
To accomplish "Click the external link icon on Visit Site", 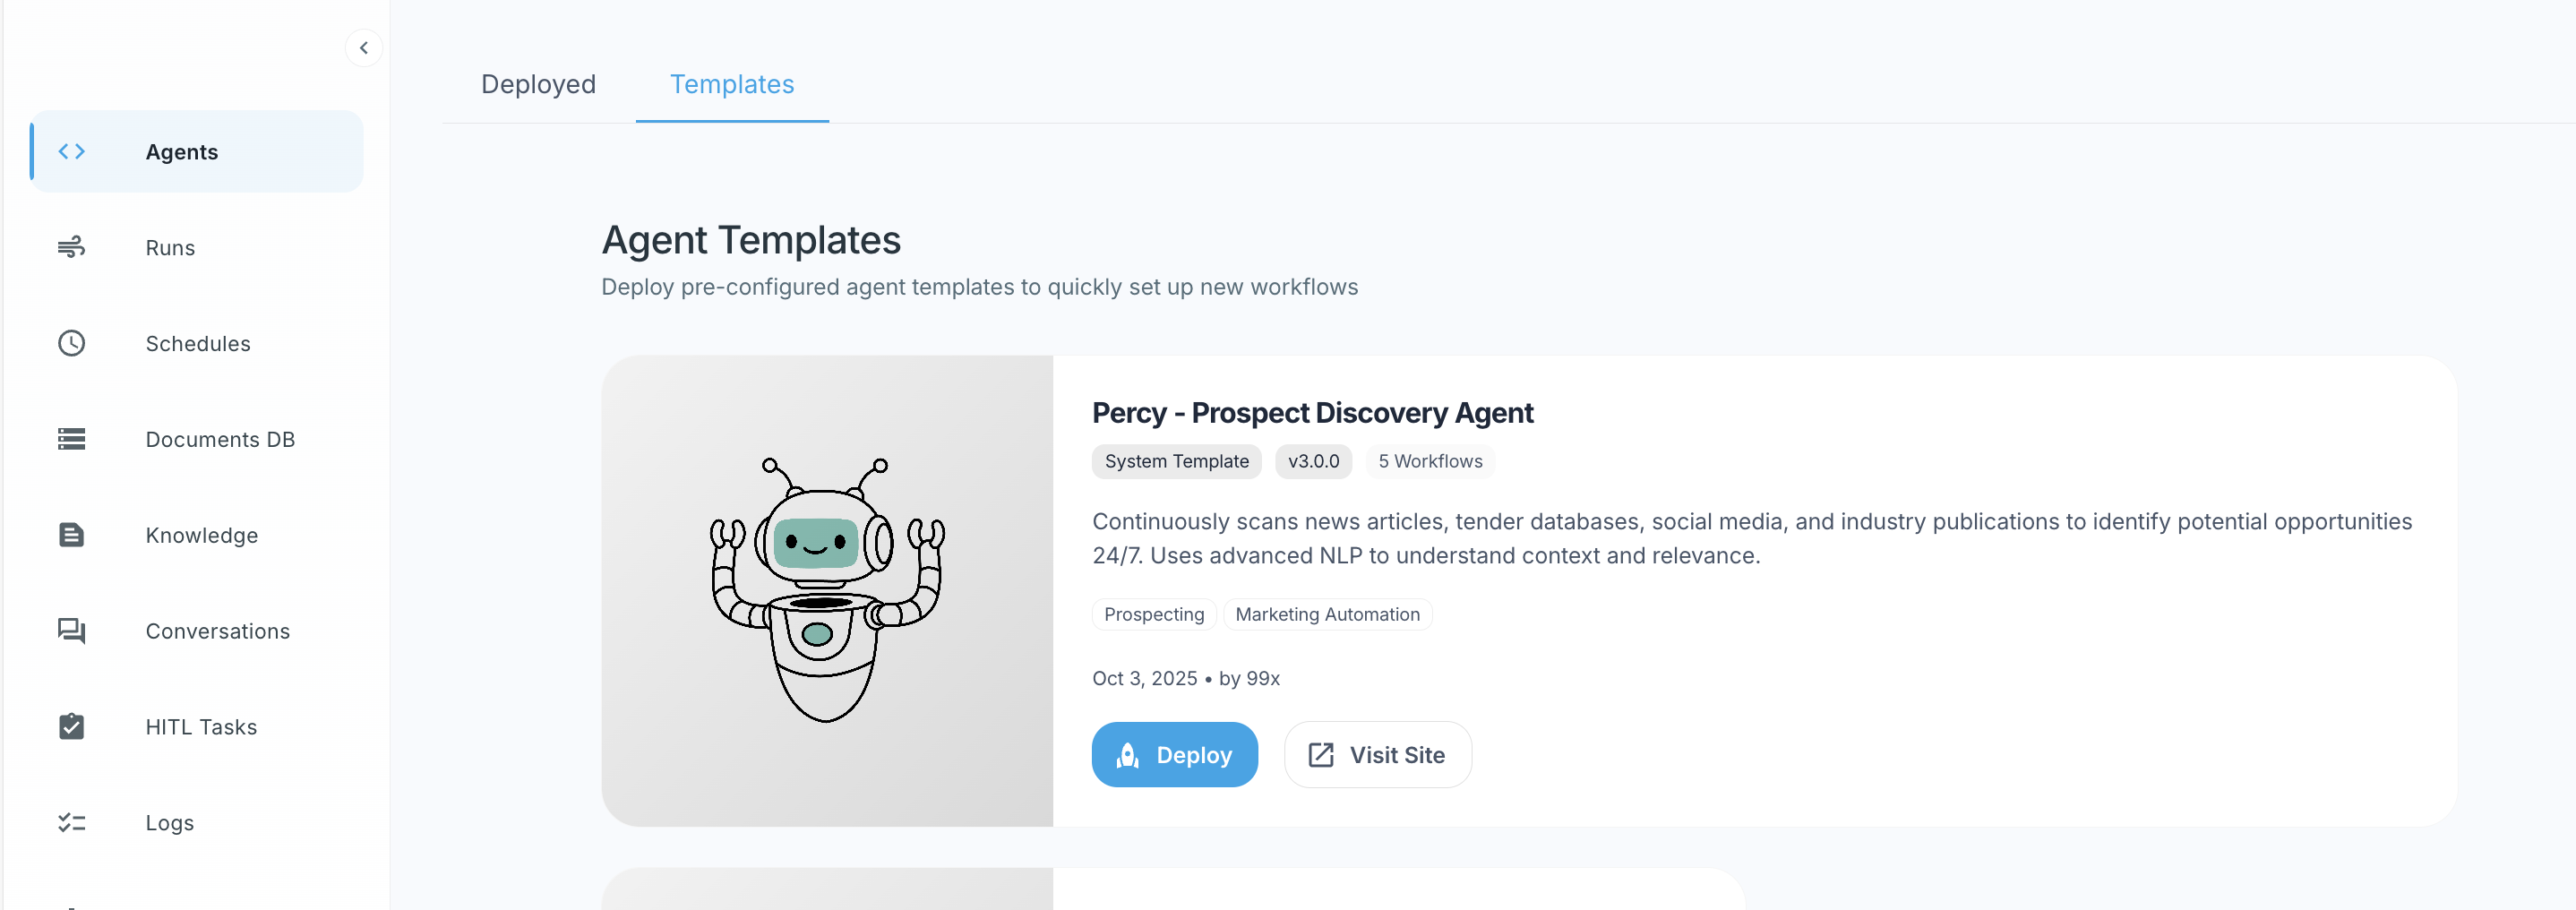I will pyautogui.click(x=1320, y=755).
